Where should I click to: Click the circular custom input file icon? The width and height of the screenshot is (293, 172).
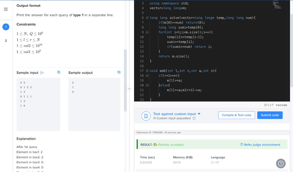click(x=146, y=116)
